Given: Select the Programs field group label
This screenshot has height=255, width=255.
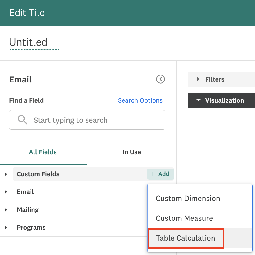Looking at the screenshot, I should [31, 228].
